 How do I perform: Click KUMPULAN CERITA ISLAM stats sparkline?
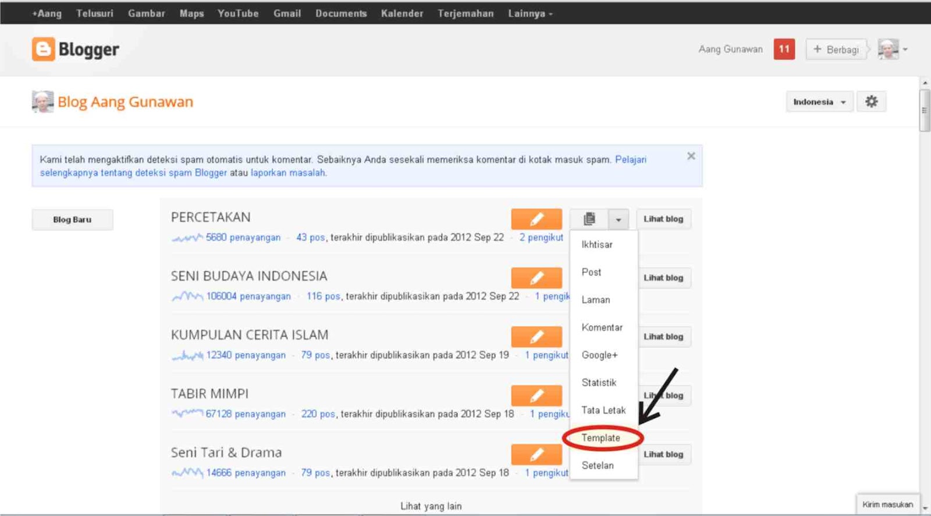coord(187,355)
